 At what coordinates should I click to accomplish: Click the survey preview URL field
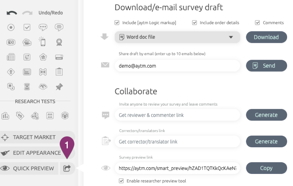coord(177,168)
